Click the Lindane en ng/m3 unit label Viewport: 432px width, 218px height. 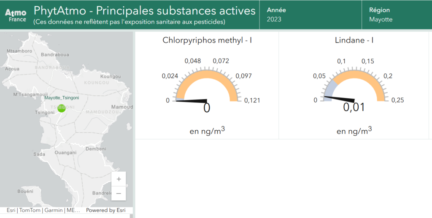point(354,131)
